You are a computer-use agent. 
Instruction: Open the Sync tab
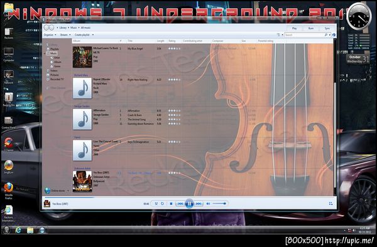327,28
